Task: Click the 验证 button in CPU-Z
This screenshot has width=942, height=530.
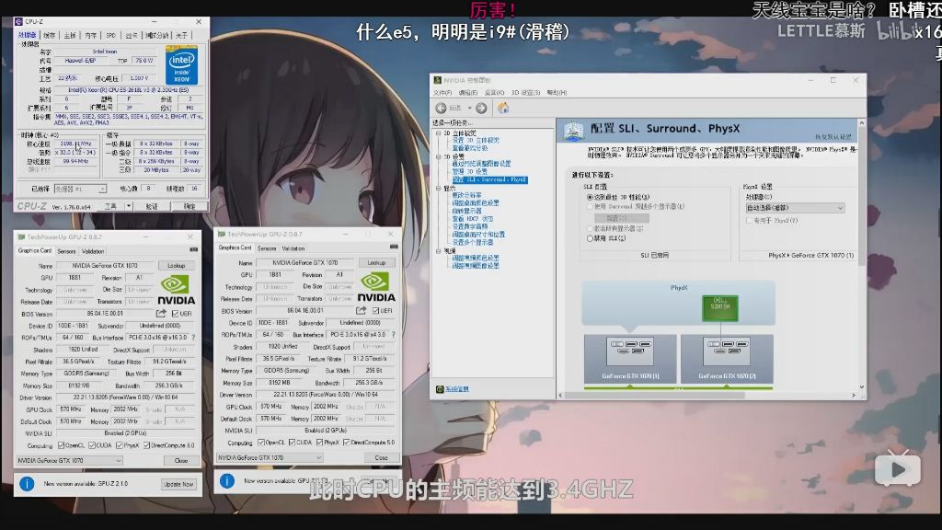Action: (152, 206)
